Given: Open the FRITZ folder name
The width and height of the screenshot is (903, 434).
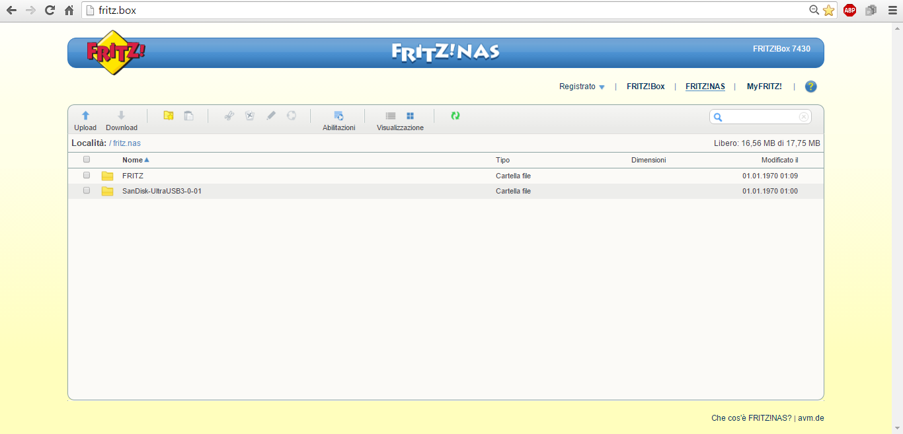Looking at the screenshot, I should tap(133, 176).
